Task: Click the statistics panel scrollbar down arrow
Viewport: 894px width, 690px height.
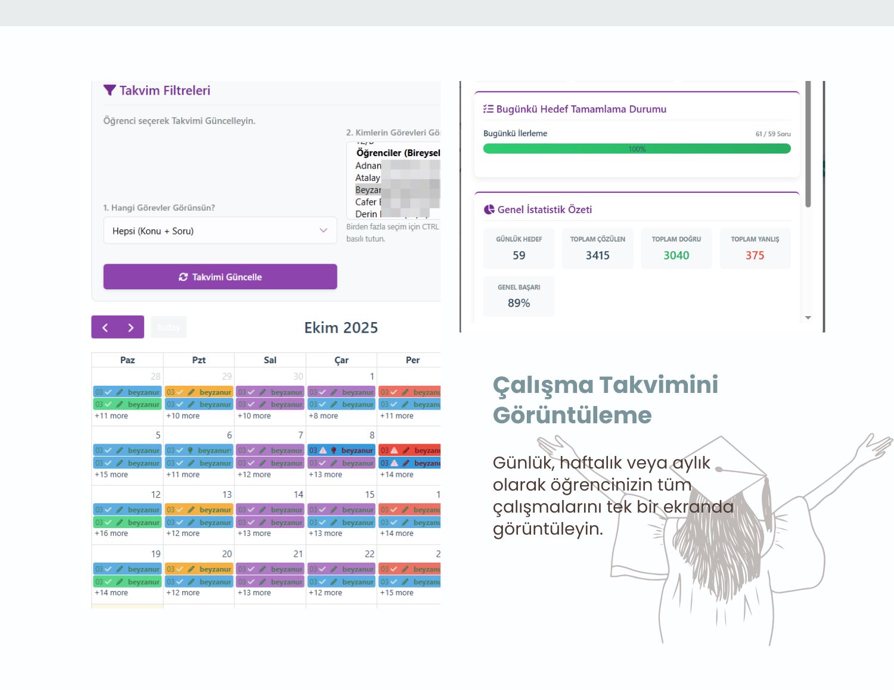Action: (808, 318)
